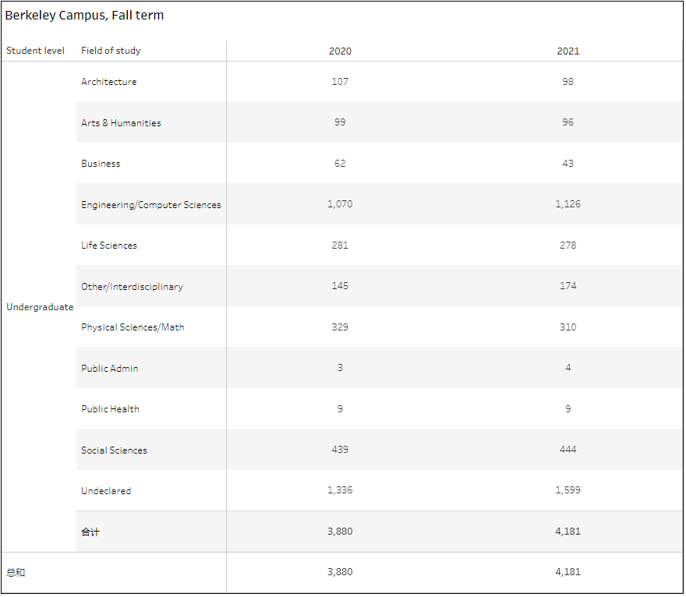This screenshot has height=597, width=686.
Task: Click the Public Health row label
Action: (x=110, y=409)
